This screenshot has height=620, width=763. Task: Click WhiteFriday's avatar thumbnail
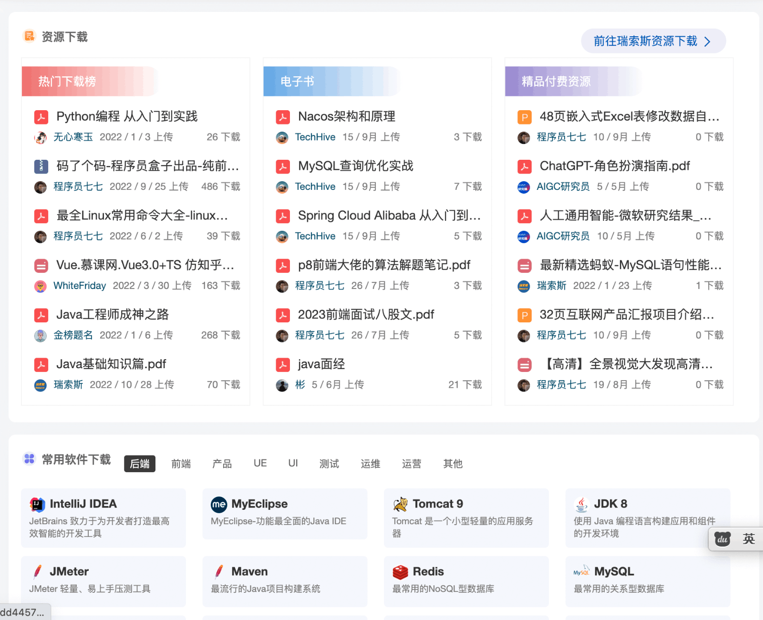pyautogui.click(x=41, y=286)
